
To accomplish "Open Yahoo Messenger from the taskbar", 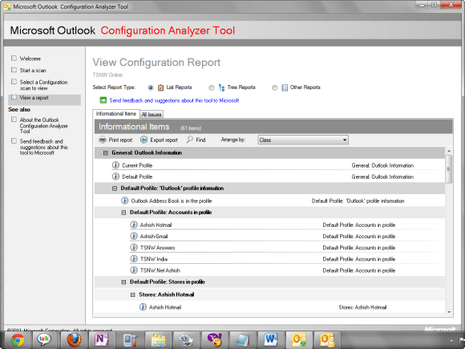I will pos(215,340).
